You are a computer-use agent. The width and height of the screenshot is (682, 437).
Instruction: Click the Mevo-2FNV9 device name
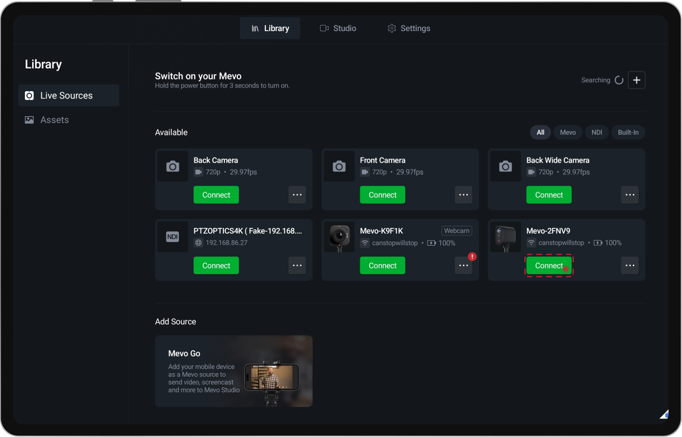(548, 231)
